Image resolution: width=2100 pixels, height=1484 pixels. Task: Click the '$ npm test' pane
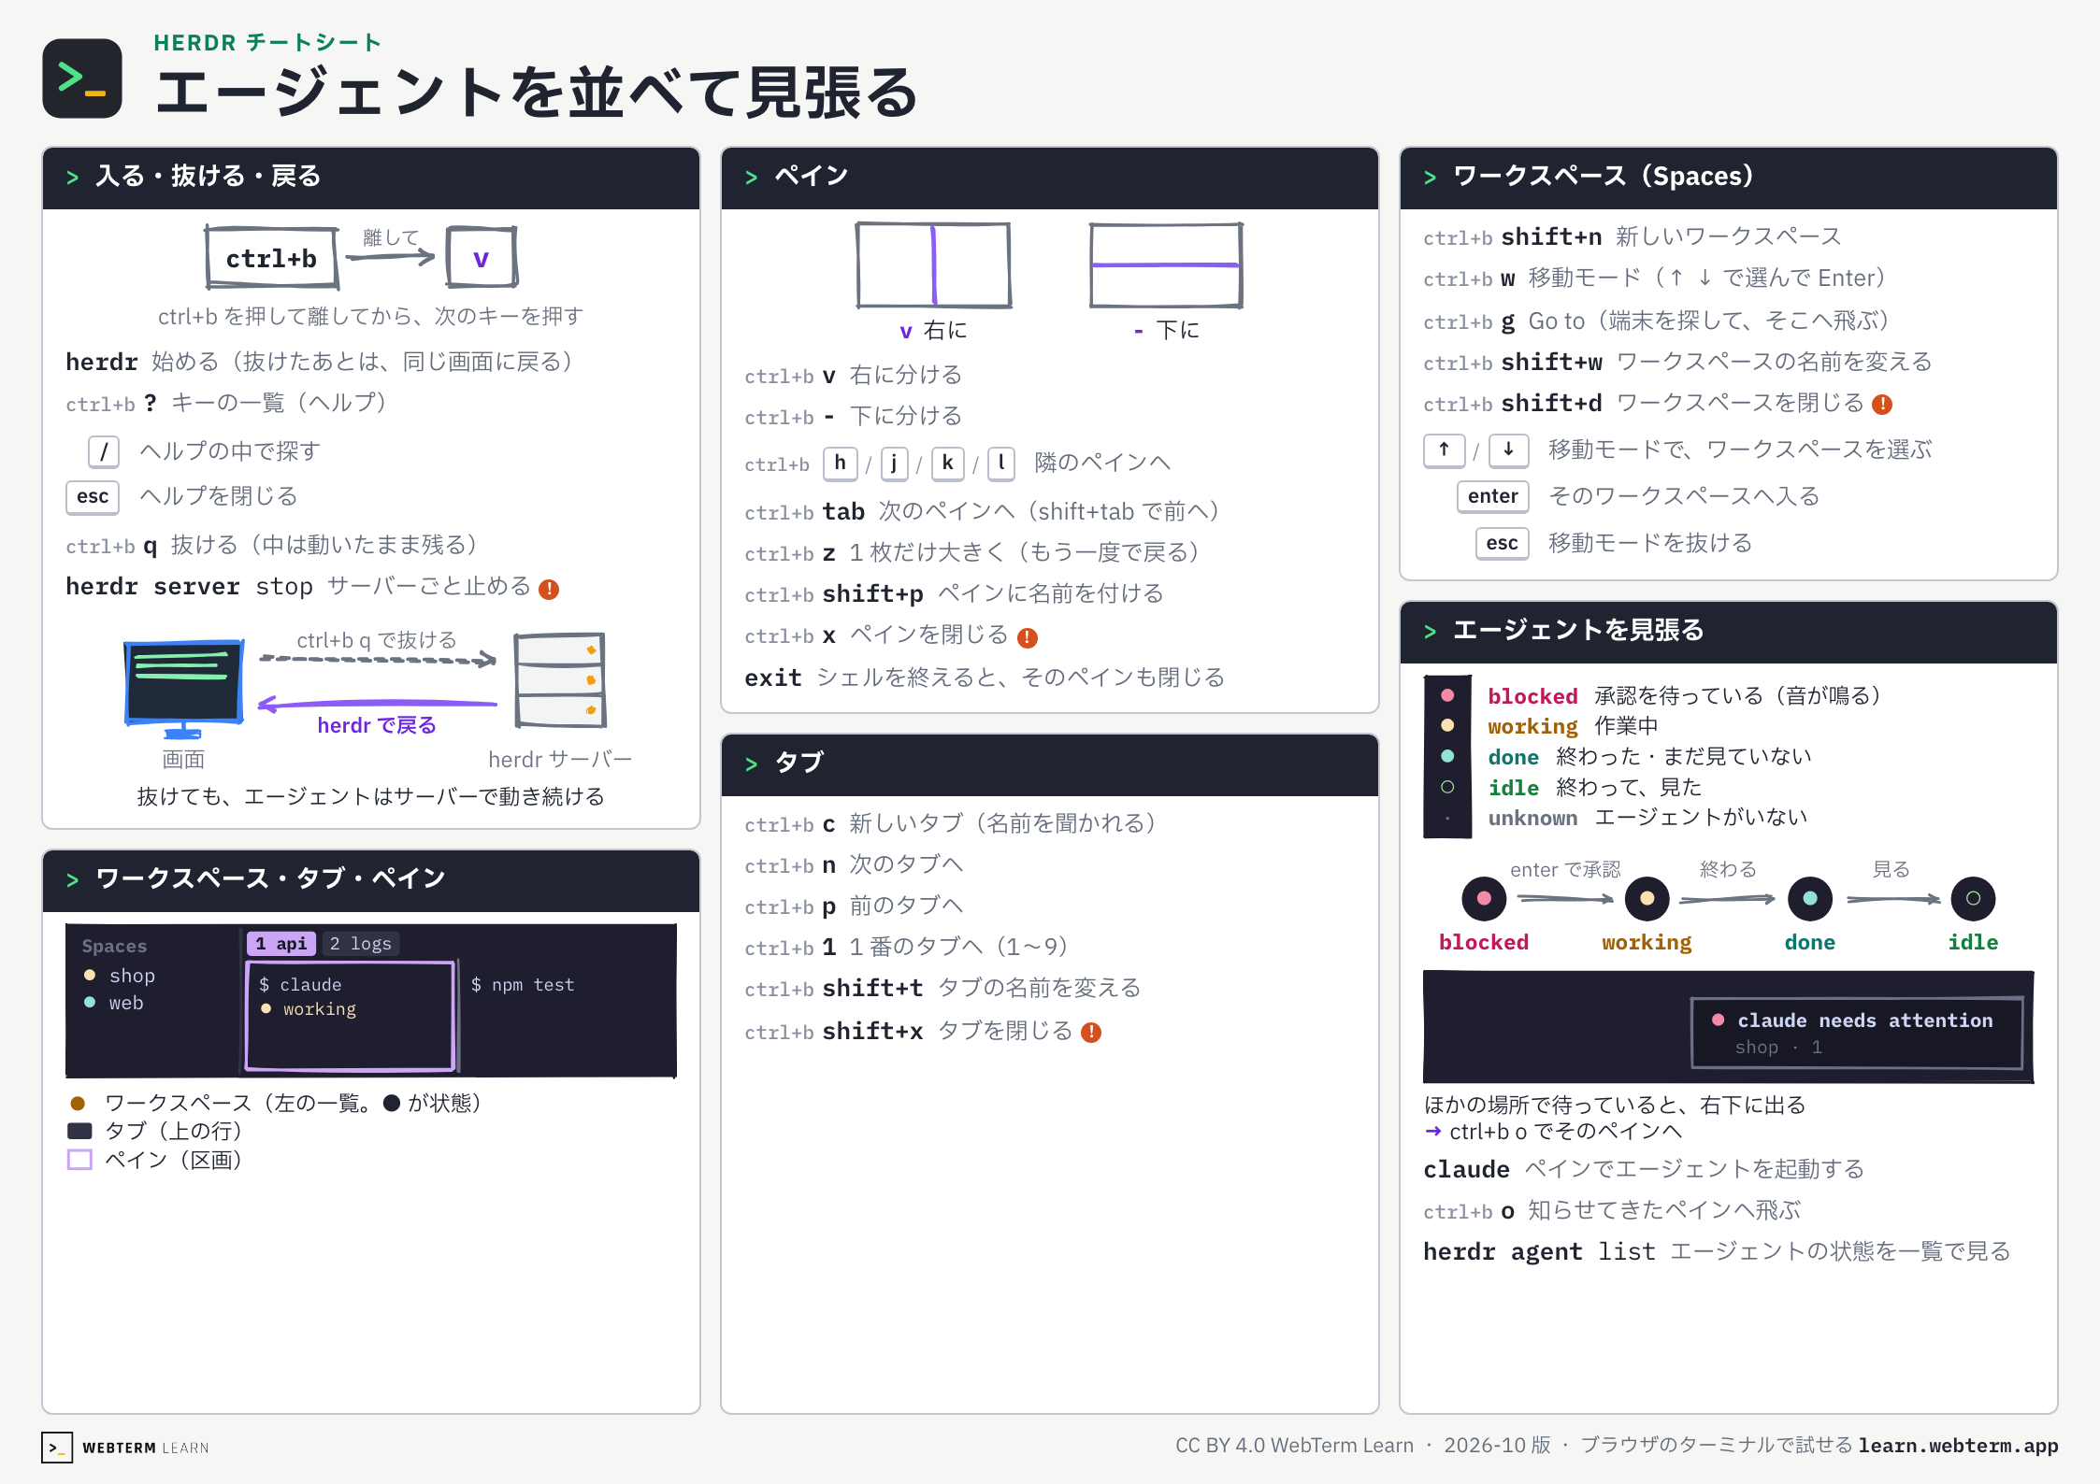(x=568, y=1016)
